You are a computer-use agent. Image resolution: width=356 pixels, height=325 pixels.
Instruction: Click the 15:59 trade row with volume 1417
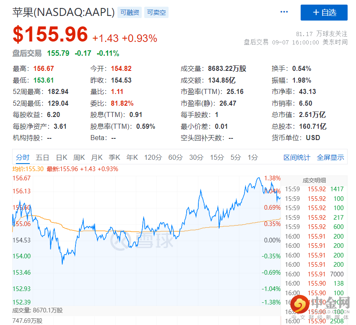[314, 189]
